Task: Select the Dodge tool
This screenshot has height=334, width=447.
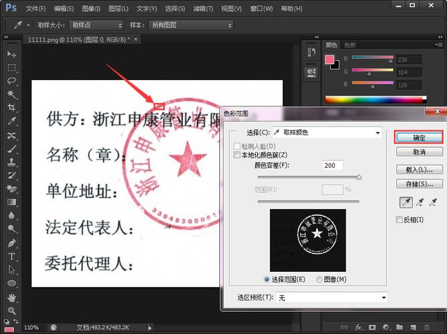Action: tap(11, 228)
